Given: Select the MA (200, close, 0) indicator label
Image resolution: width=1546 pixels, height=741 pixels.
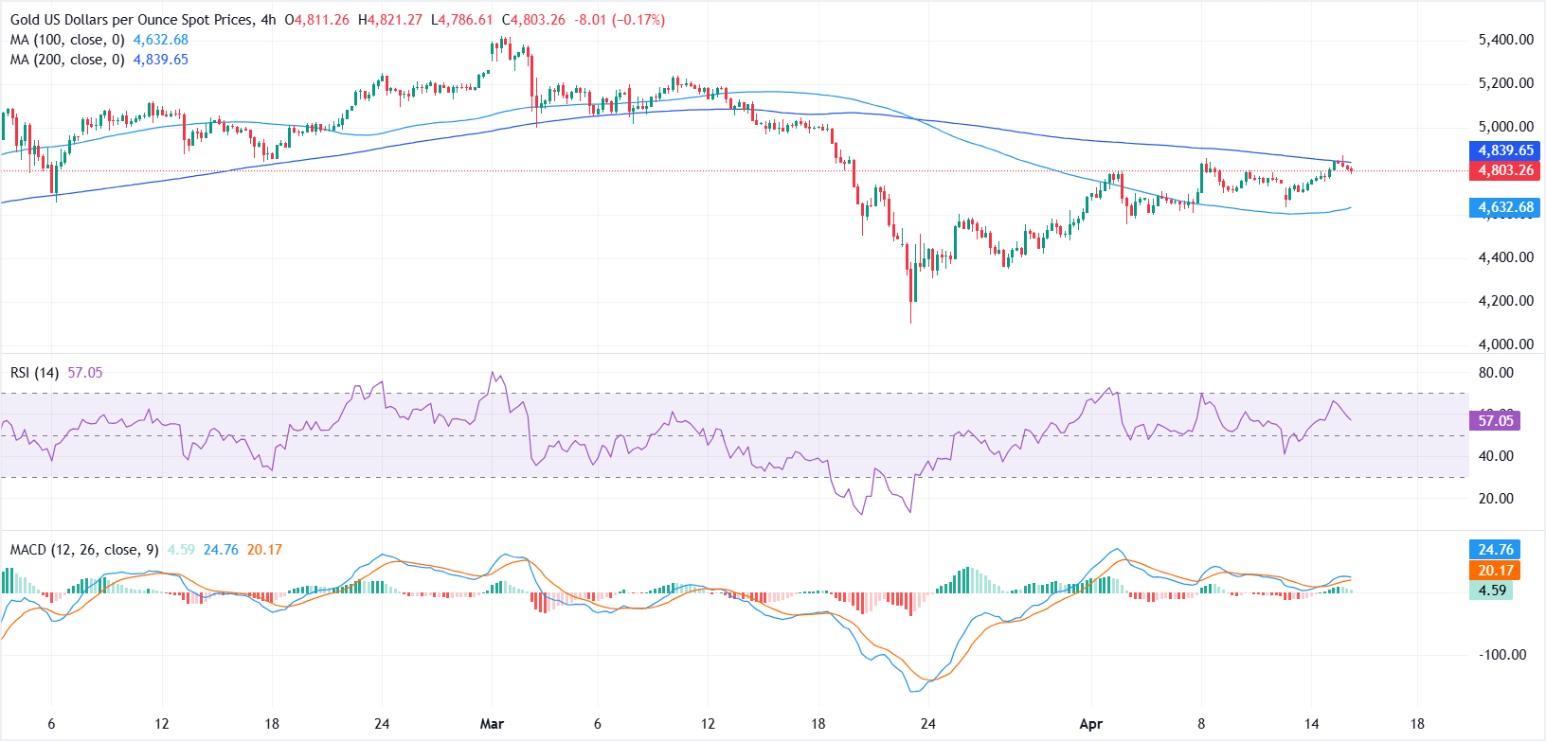Looking at the screenshot, I should [x=67, y=60].
